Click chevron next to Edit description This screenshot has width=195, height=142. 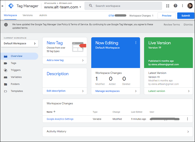(83, 91)
